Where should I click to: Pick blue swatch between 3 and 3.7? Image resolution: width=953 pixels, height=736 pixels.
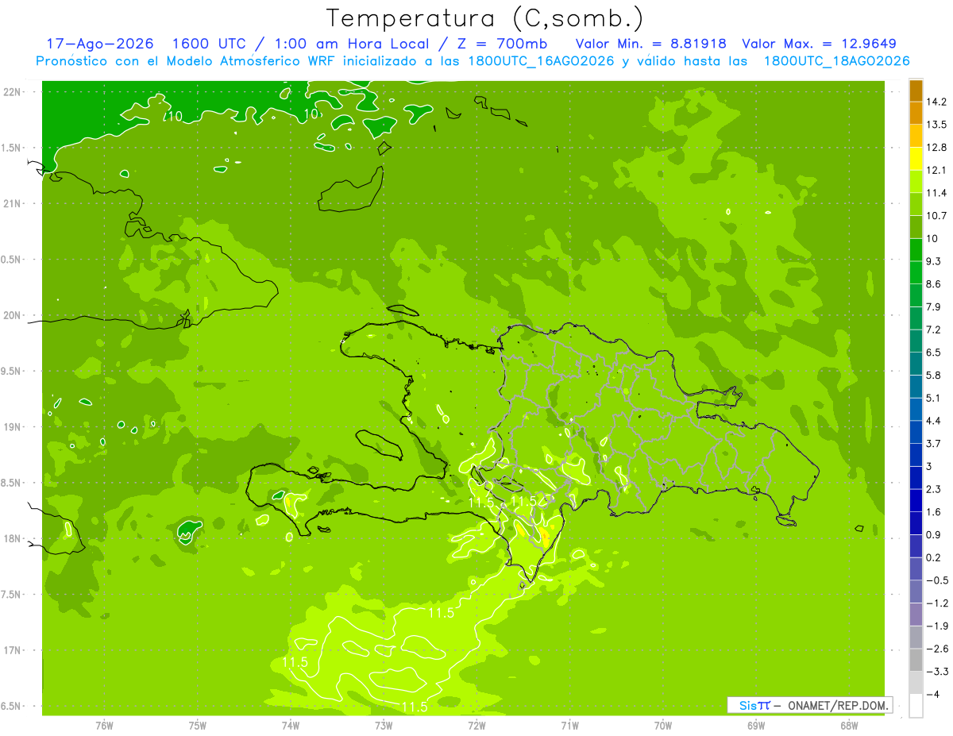click(916, 455)
